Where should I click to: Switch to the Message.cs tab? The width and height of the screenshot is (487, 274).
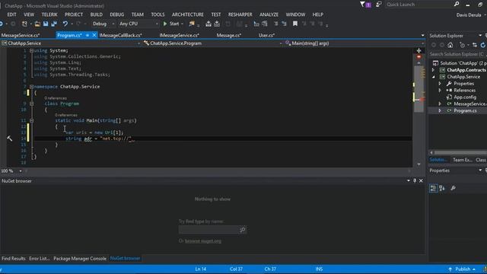click(229, 36)
